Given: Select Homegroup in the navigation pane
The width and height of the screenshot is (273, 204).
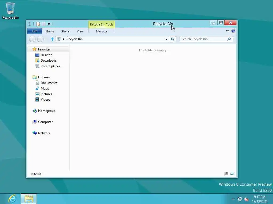Looking at the screenshot, I should pyautogui.click(x=46, y=111).
